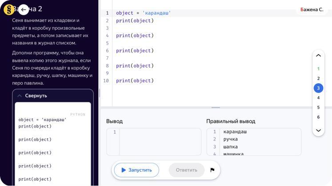Go to task number 2
This screenshot has height=186, width=332.
pyautogui.click(x=318, y=78)
